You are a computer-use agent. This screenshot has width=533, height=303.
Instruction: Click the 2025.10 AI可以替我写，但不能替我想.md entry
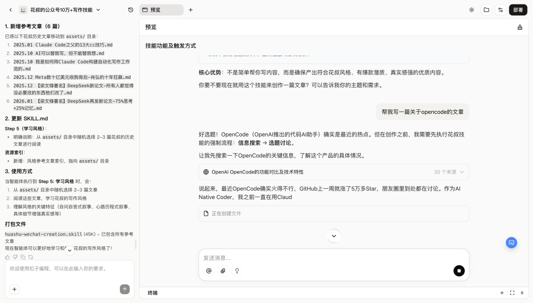[59, 53]
